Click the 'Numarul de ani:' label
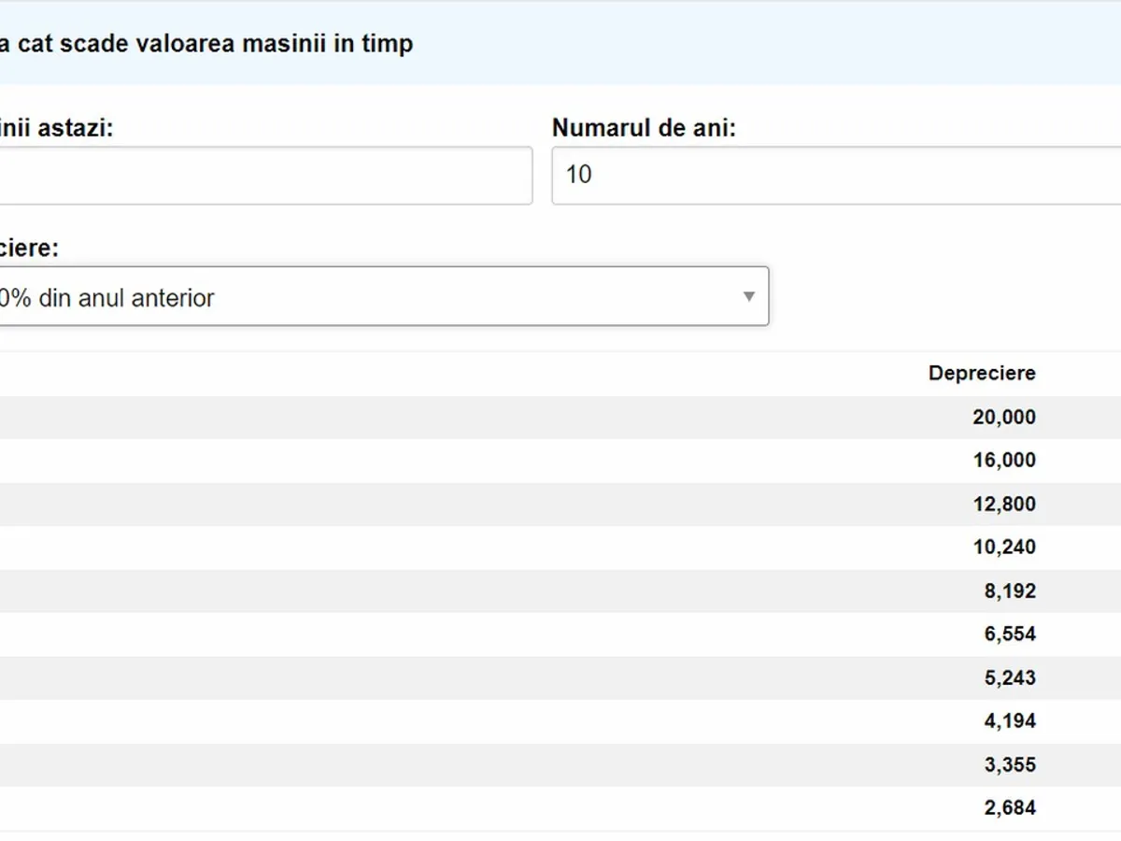 coord(644,128)
